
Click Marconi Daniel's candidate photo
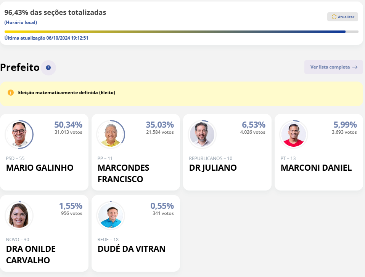294,134
